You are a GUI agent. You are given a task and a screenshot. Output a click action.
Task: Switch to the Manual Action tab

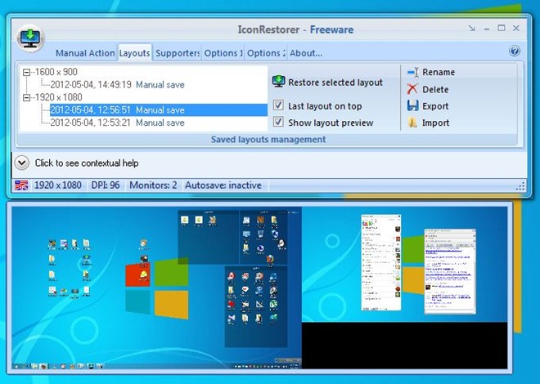[x=85, y=53]
